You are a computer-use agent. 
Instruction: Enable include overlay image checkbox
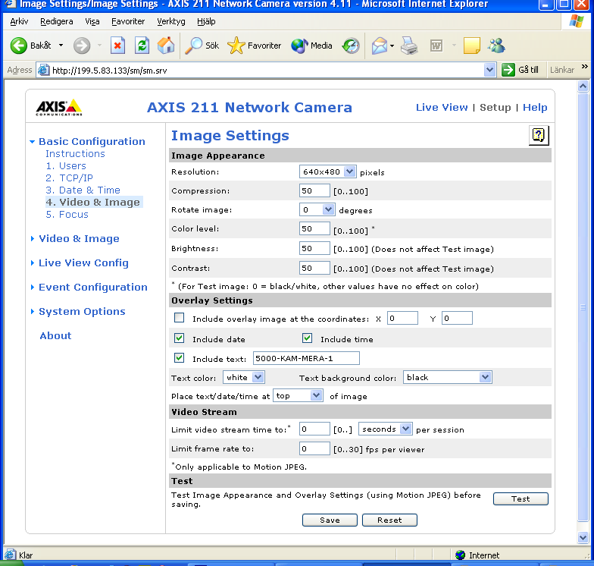point(179,317)
